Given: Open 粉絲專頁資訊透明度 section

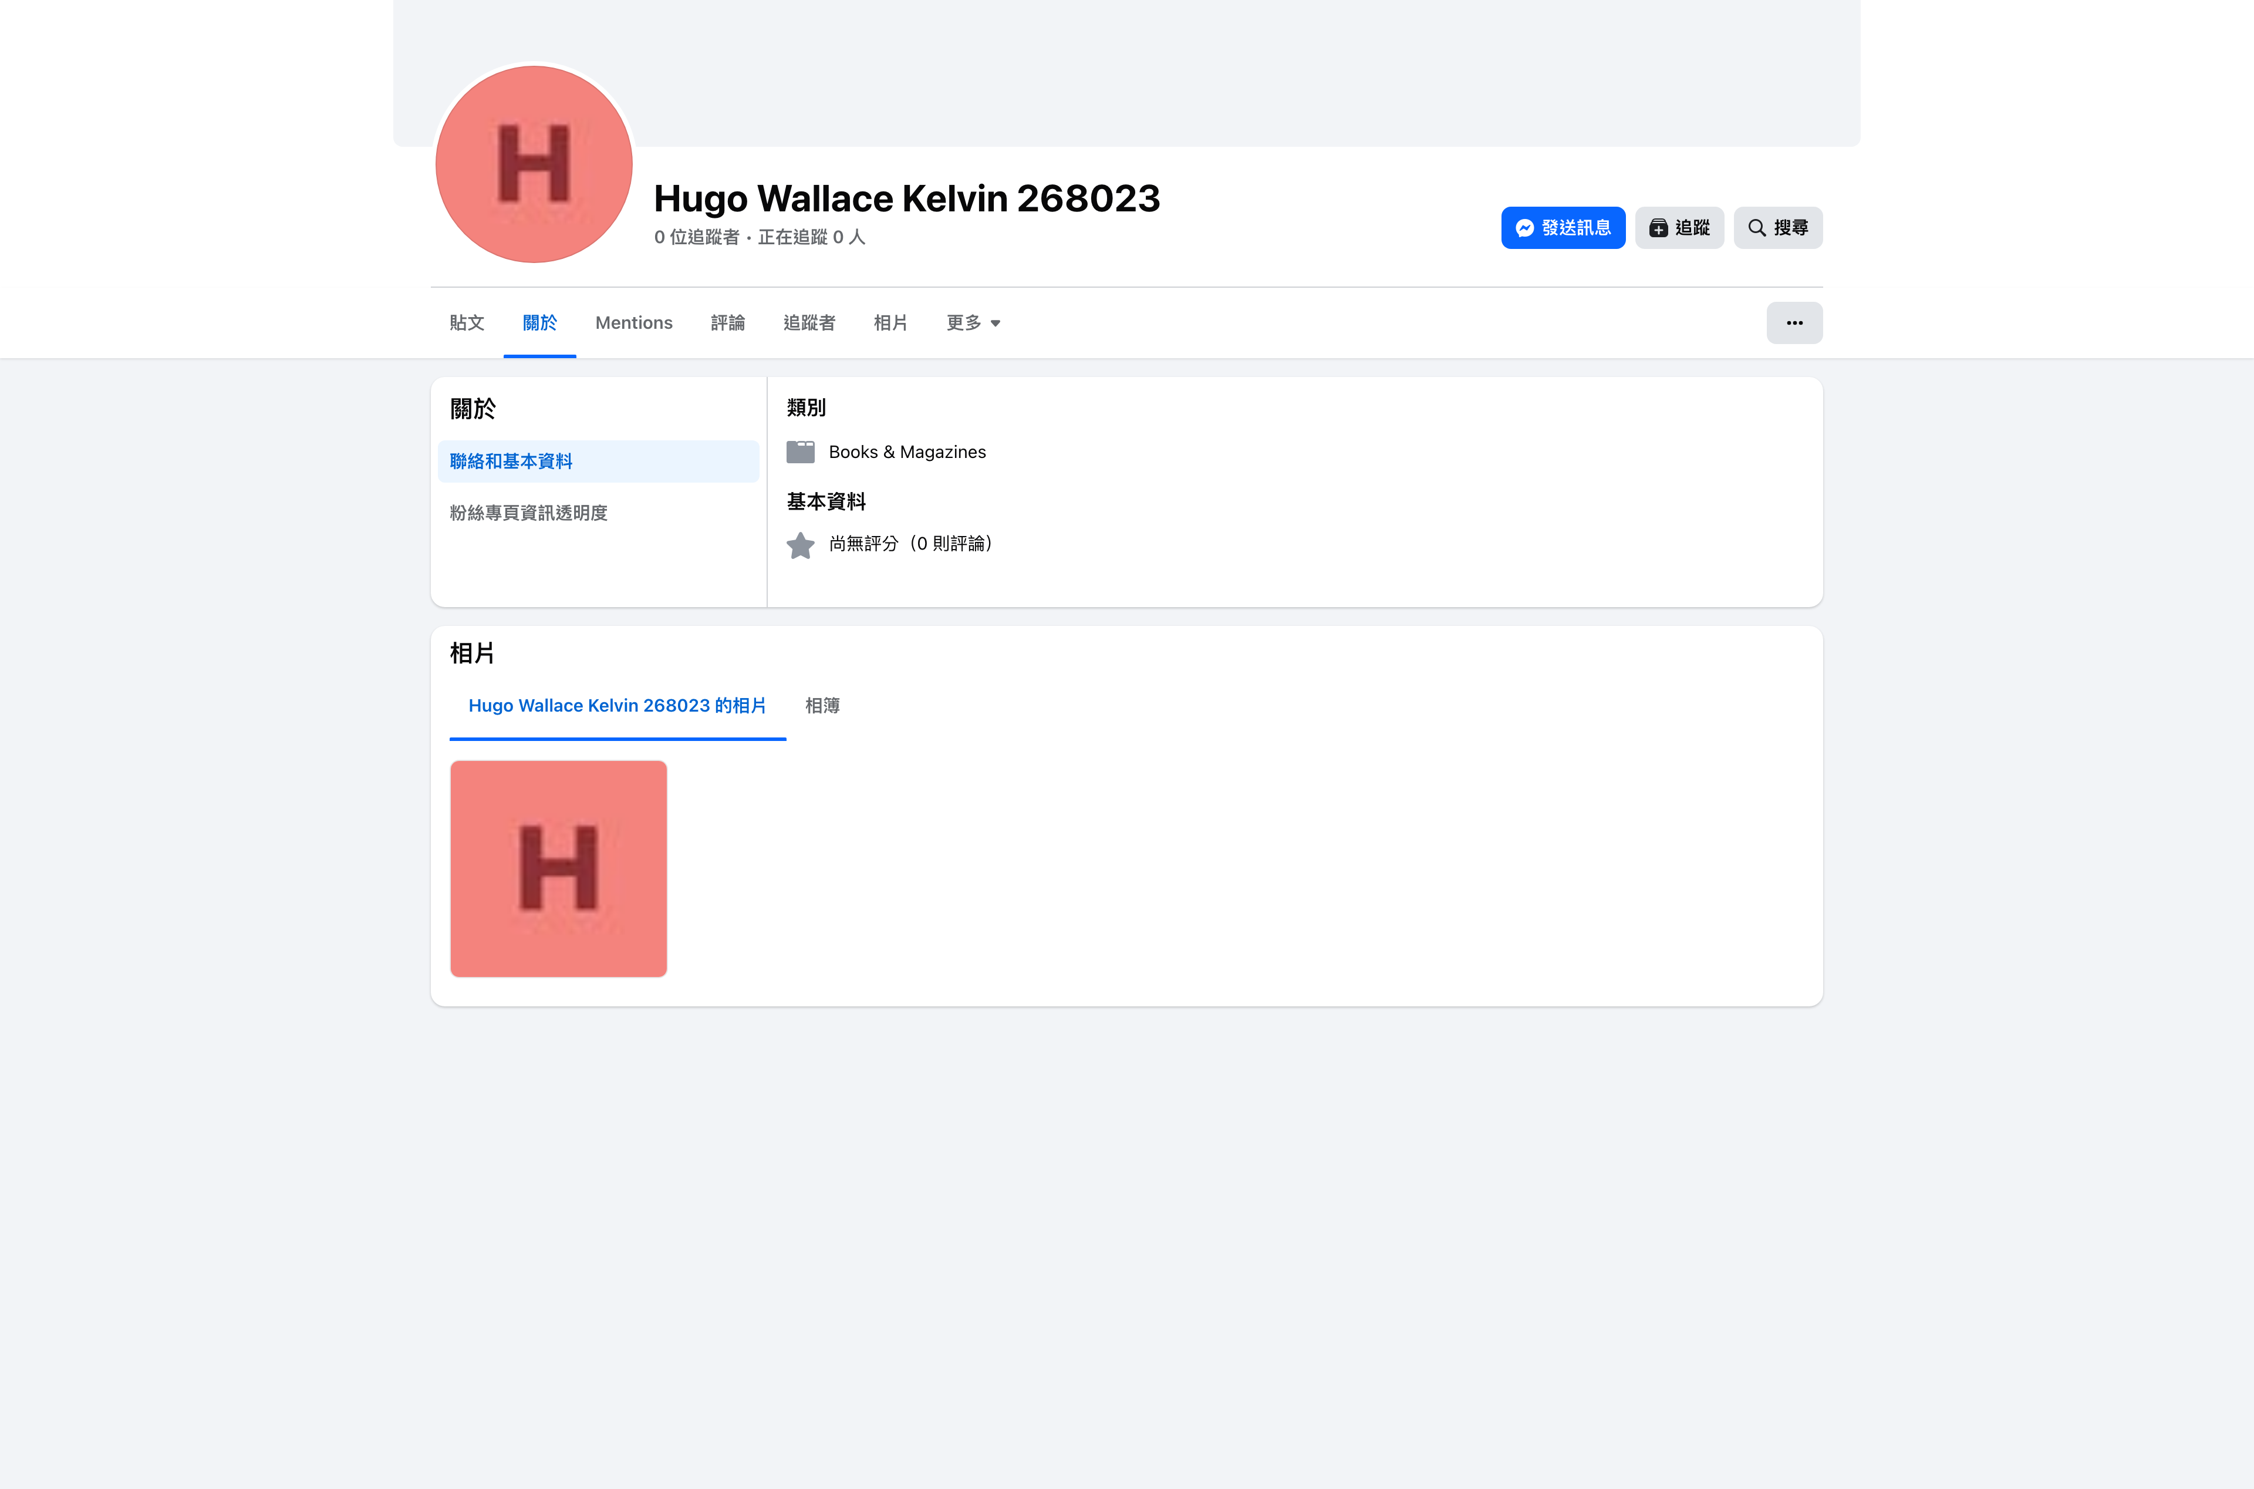Looking at the screenshot, I should 529,513.
